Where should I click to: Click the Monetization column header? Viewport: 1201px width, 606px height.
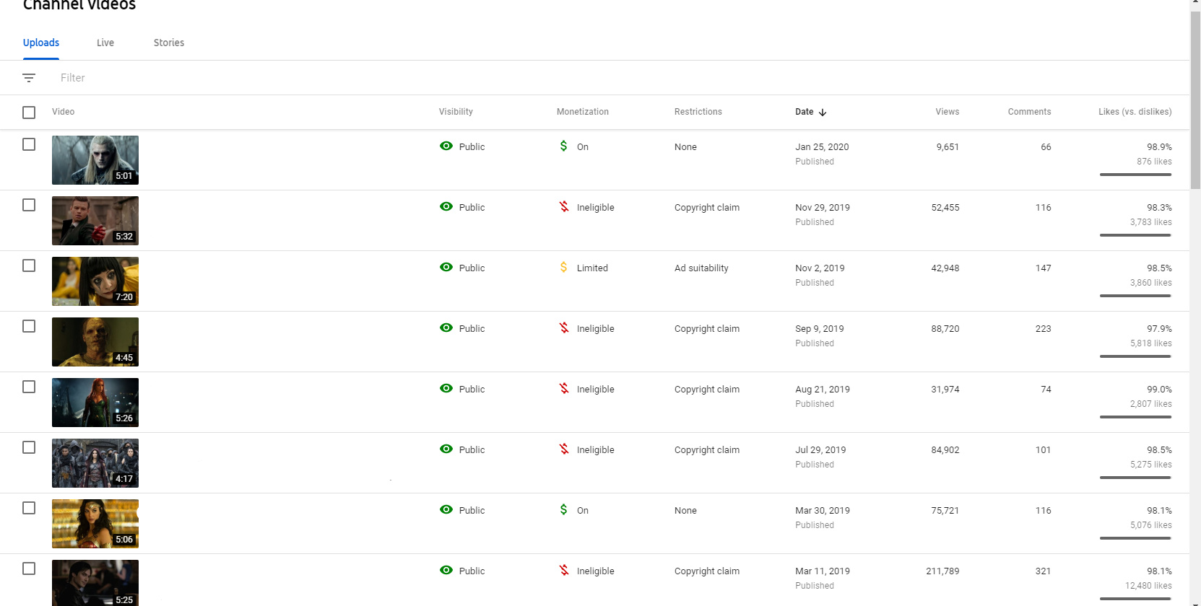tap(583, 112)
